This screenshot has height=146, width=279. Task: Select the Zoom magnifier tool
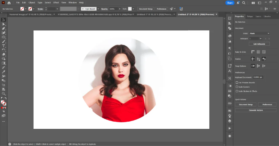(3, 94)
